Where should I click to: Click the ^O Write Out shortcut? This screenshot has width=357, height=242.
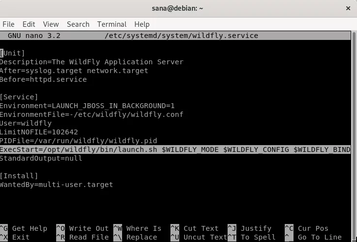(83, 228)
